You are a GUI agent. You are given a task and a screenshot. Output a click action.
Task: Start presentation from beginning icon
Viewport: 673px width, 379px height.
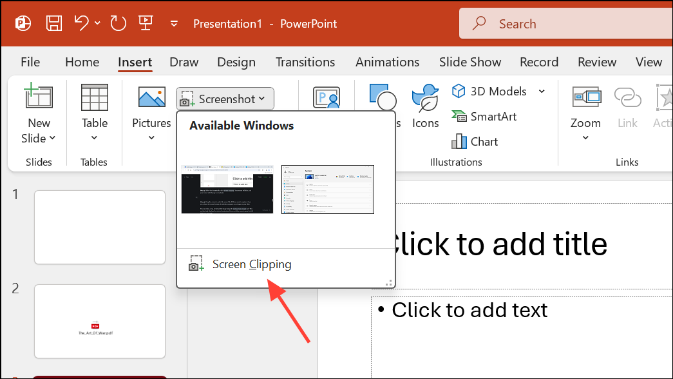pyautogui.click(x=146, y=24)
